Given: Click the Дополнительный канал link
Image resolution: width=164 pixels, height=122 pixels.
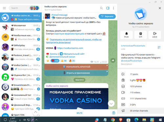Looking at the screenshot, I should coord(62,57).
